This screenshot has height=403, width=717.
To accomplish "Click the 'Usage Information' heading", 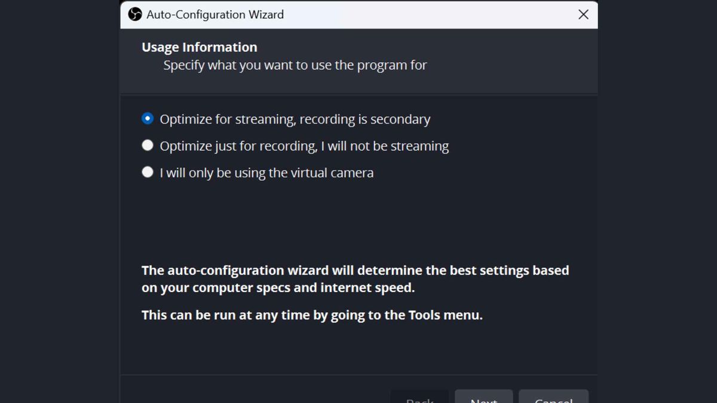I will coord(199,47).
